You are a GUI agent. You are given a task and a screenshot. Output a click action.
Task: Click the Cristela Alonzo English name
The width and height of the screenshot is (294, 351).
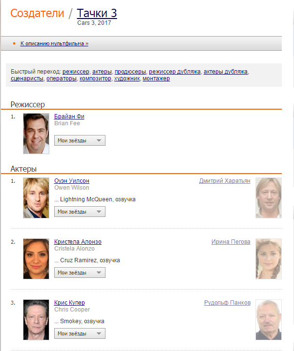coord(74,249)
